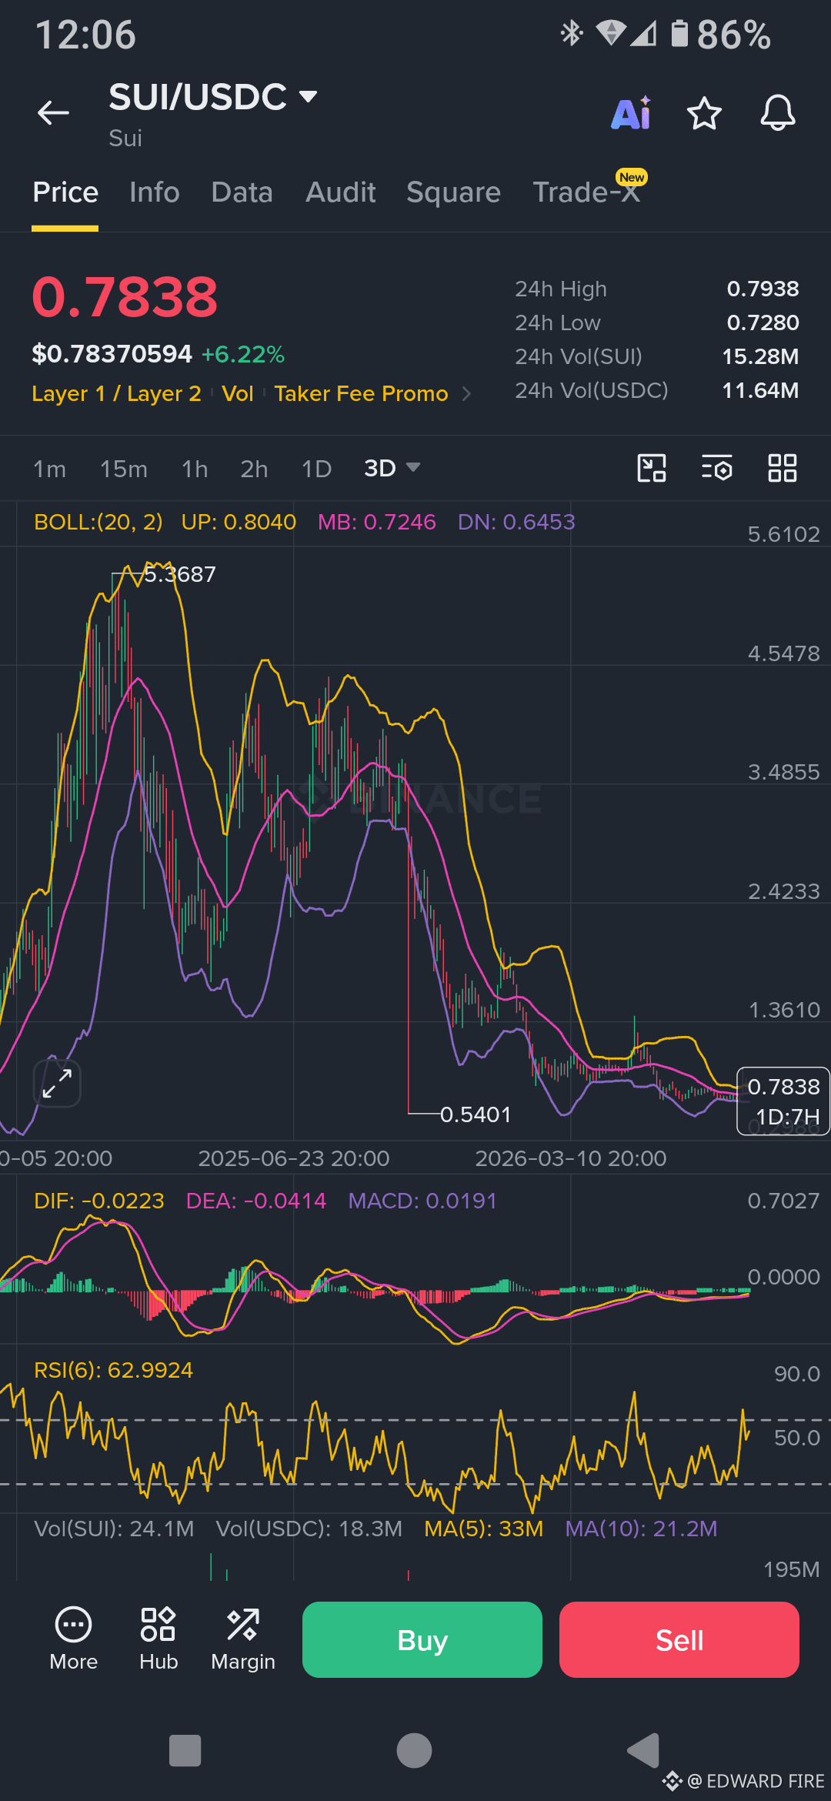The width and height of the screenshot is (831, 1801).
Task: Open the Margin trading icon
Action: click(243, 1639)
